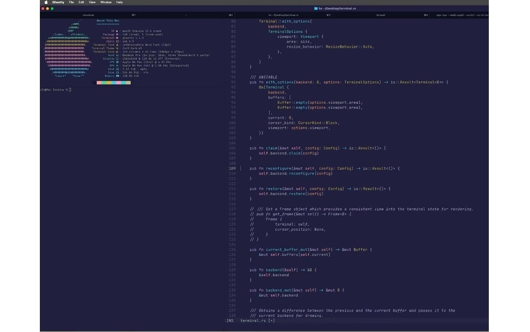Image resolution: width=530 pixels, height=332 pixels.
Task: Click the ASCII Apple logo art
Action: 67,48
